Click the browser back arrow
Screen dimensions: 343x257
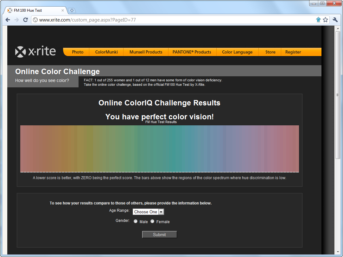(8, 20)
